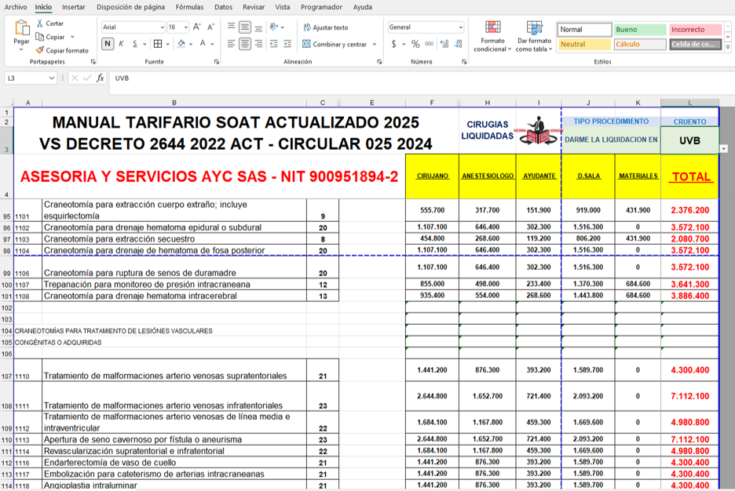Open the borders tool in Fuente
Screen dimensions: 735x491
(158, 44)
